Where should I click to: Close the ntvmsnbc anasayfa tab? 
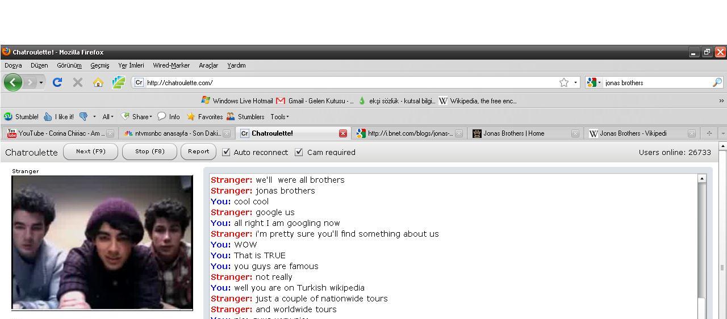pos(227,133)
